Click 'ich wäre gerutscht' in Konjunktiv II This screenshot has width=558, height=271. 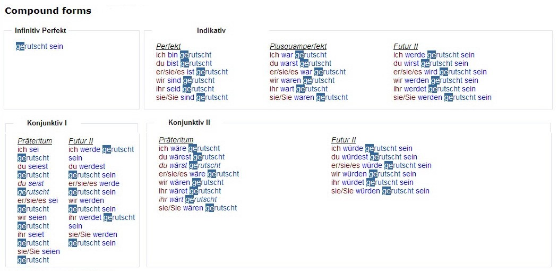(x=190, y=148)
